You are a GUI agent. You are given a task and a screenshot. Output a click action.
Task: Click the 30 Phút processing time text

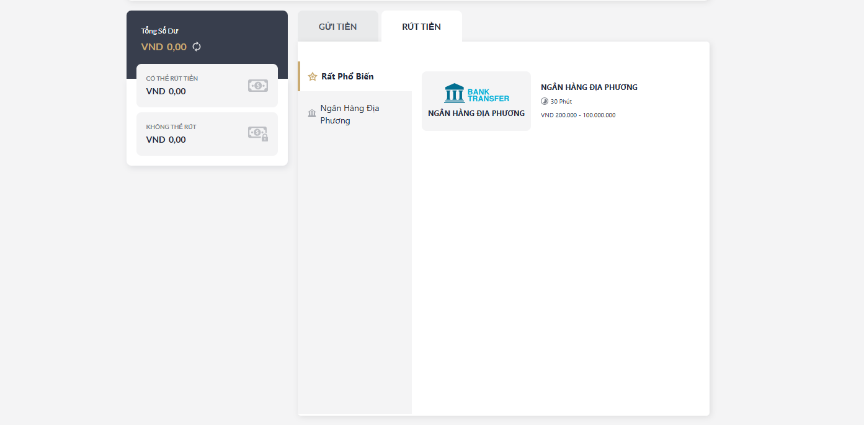[x=561, y=102]
